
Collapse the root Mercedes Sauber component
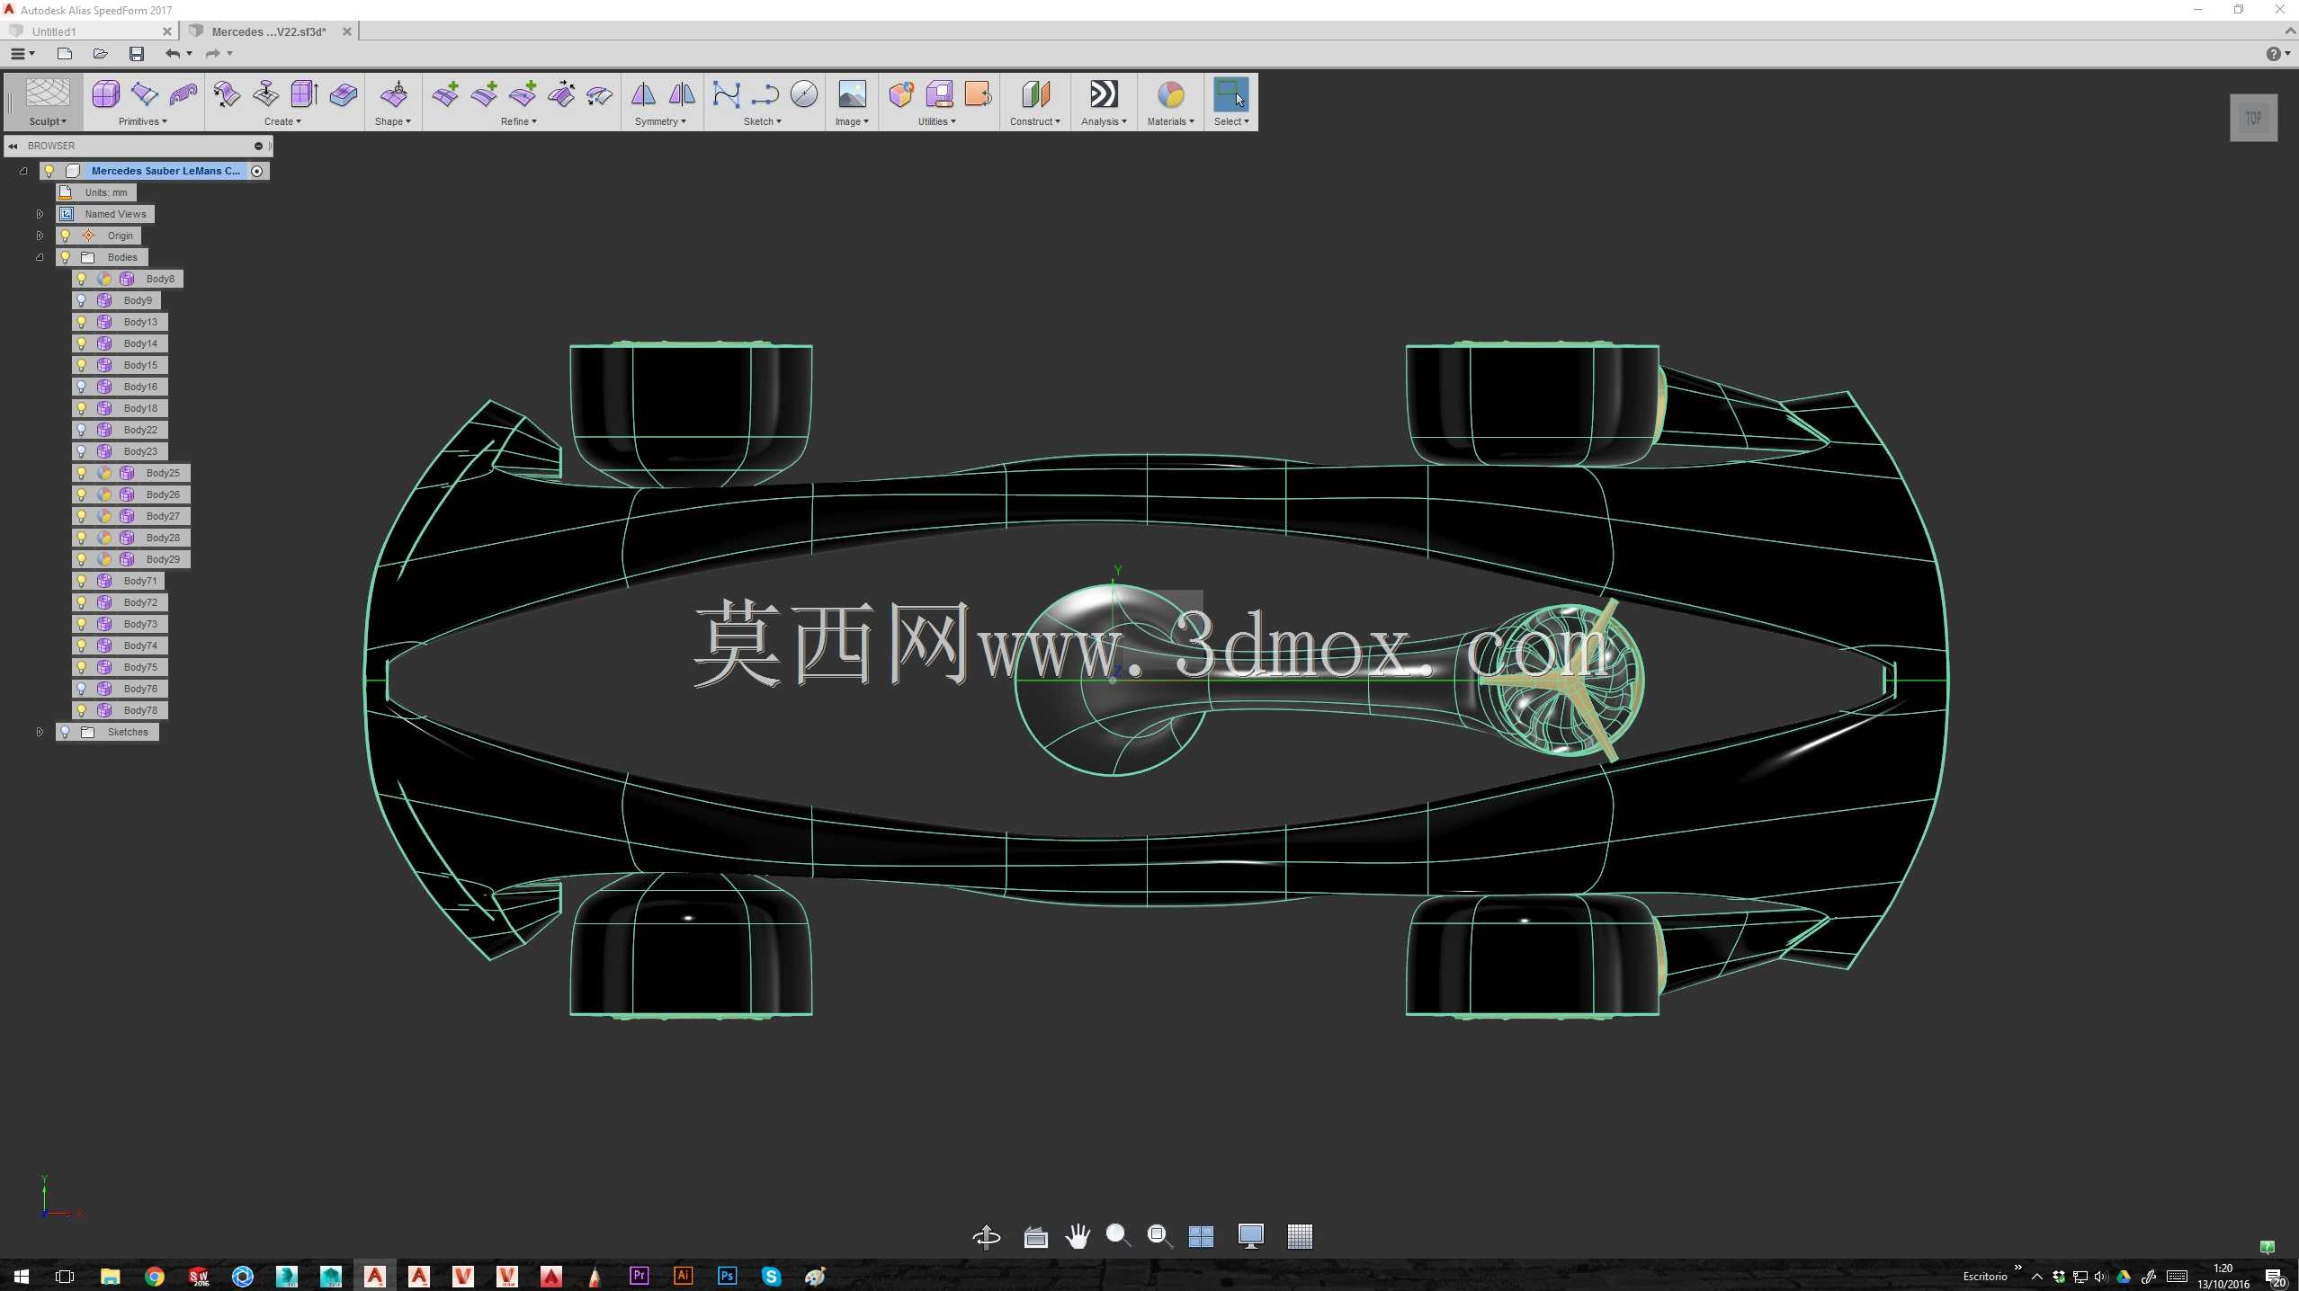pos(23,171)
